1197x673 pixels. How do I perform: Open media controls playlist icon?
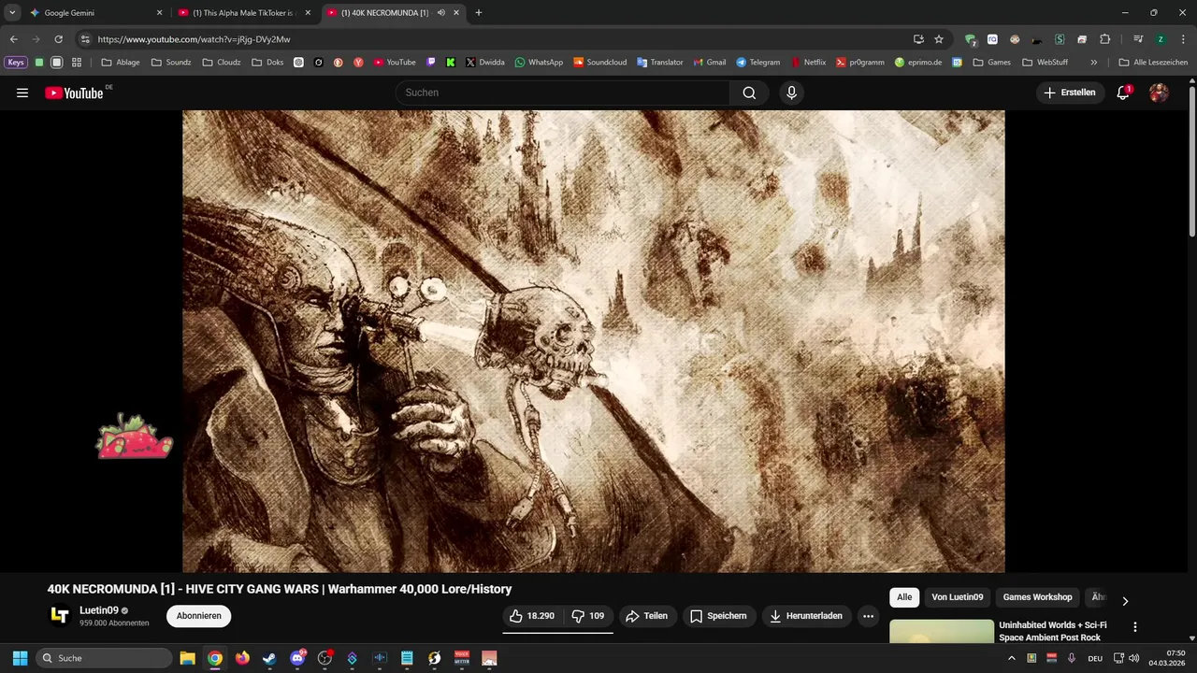pos(1138,39)
